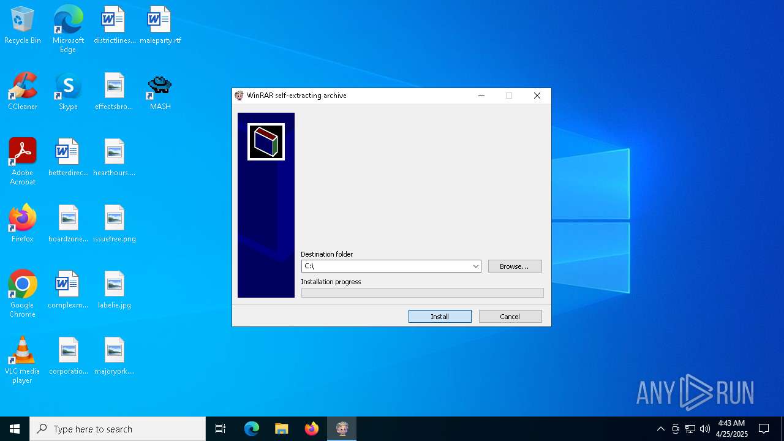Screen dimensions: 784x441
Task: Launch Firefox from the taskbar
Action: coord(312,429)
